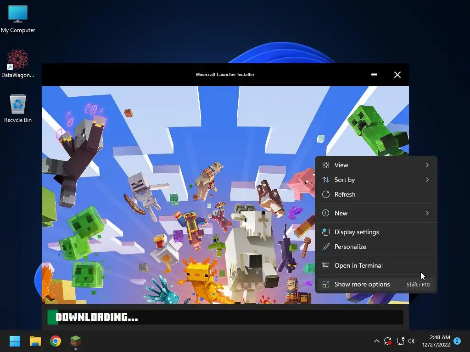Minimize the Minecraft Launcher Installer window
This screenshot has height=352, width=470.
point(374,75)
